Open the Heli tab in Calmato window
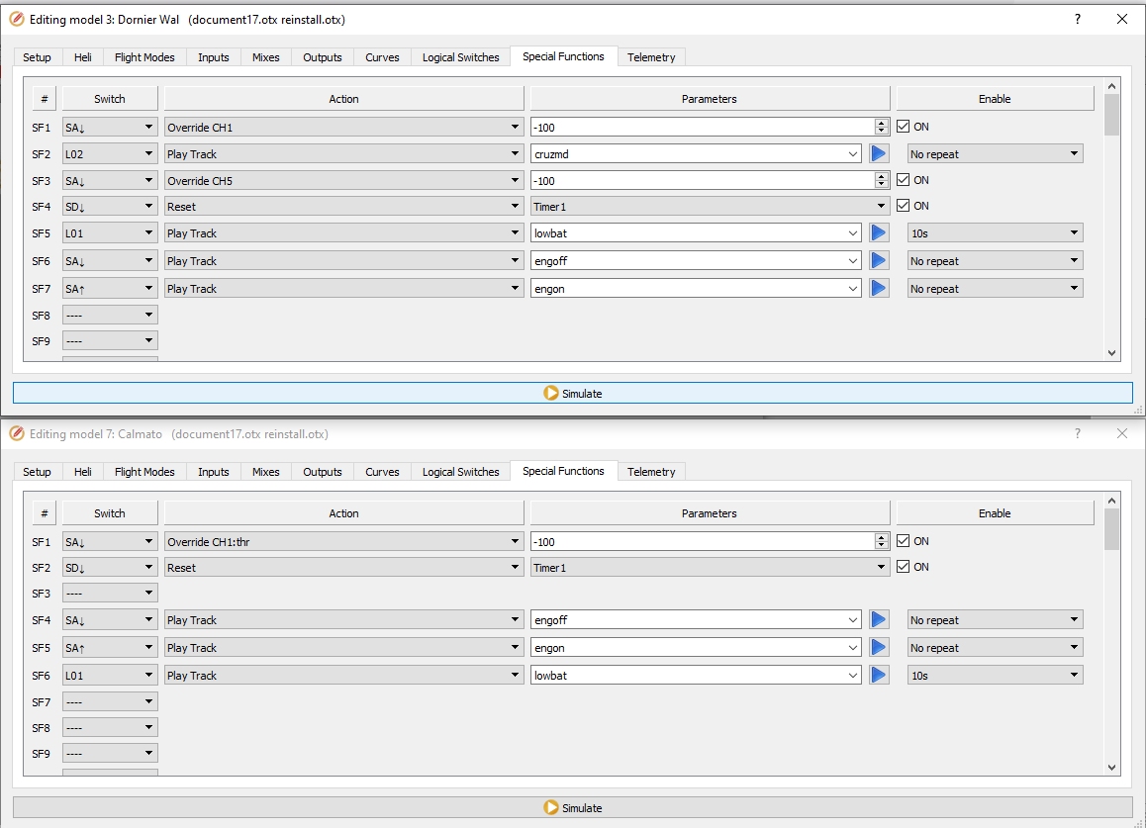 (82, 471)
